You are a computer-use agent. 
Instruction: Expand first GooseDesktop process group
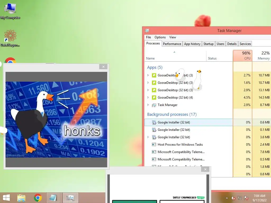point(148,75)
